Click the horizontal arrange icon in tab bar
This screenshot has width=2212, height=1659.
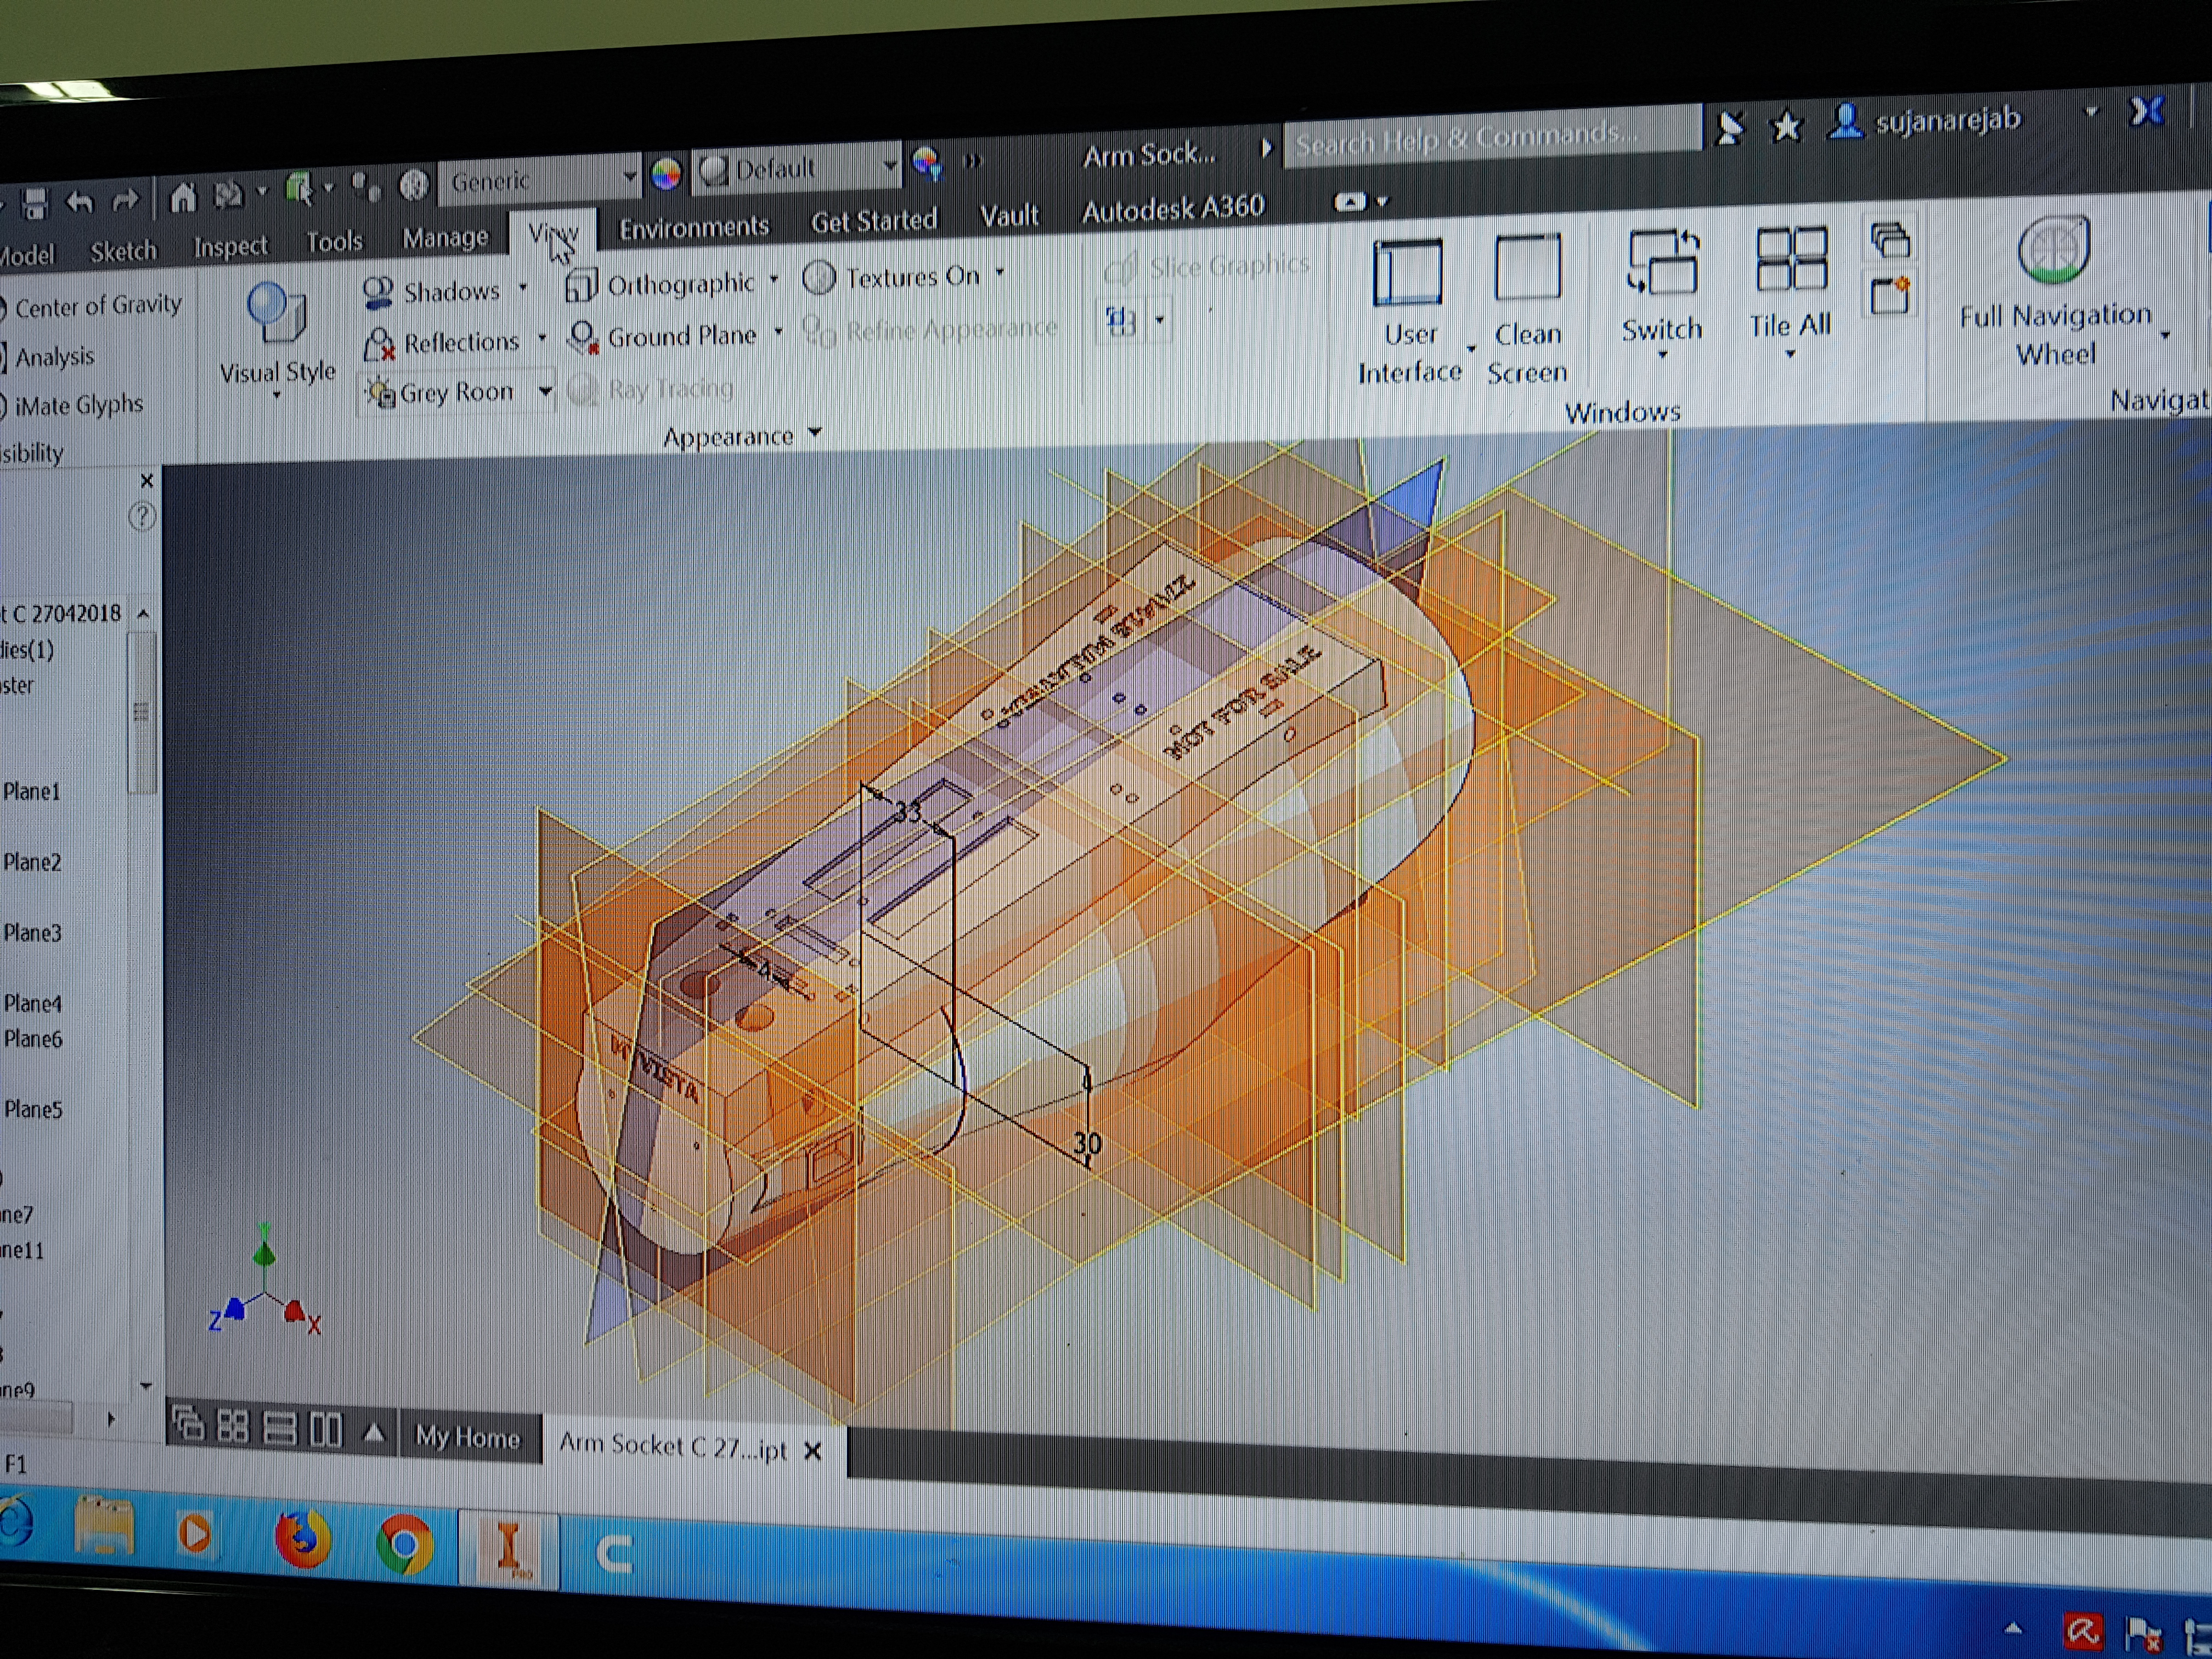click(x=279, y=1428)
